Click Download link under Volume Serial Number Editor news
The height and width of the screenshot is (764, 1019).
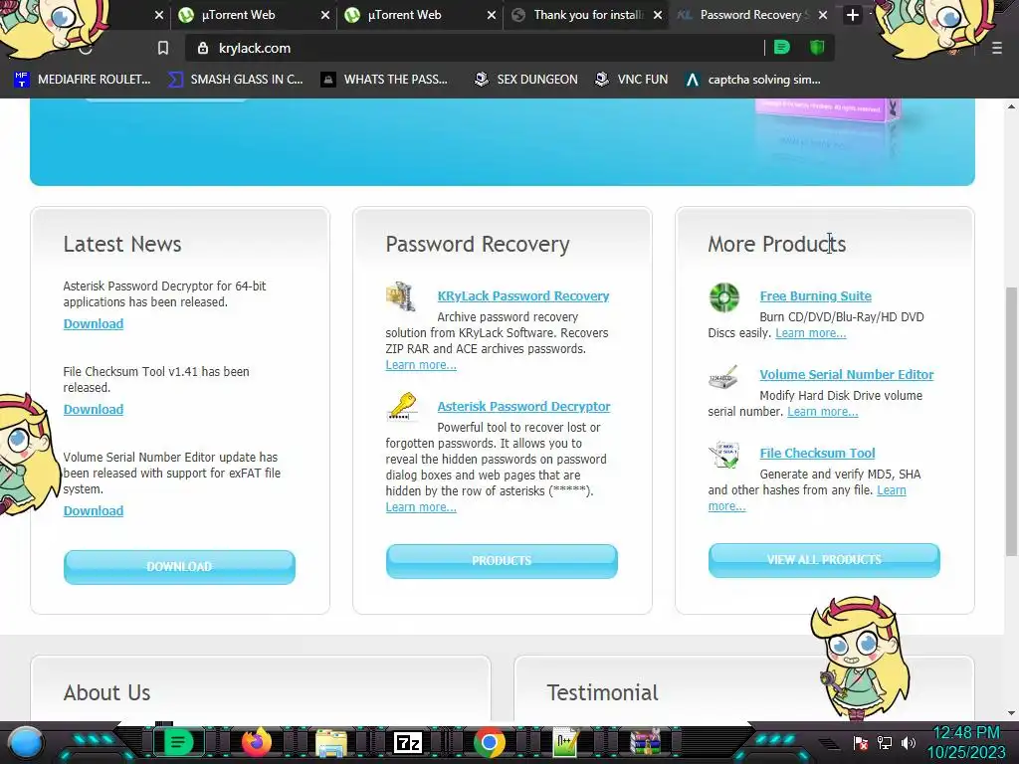coord(94,510)
